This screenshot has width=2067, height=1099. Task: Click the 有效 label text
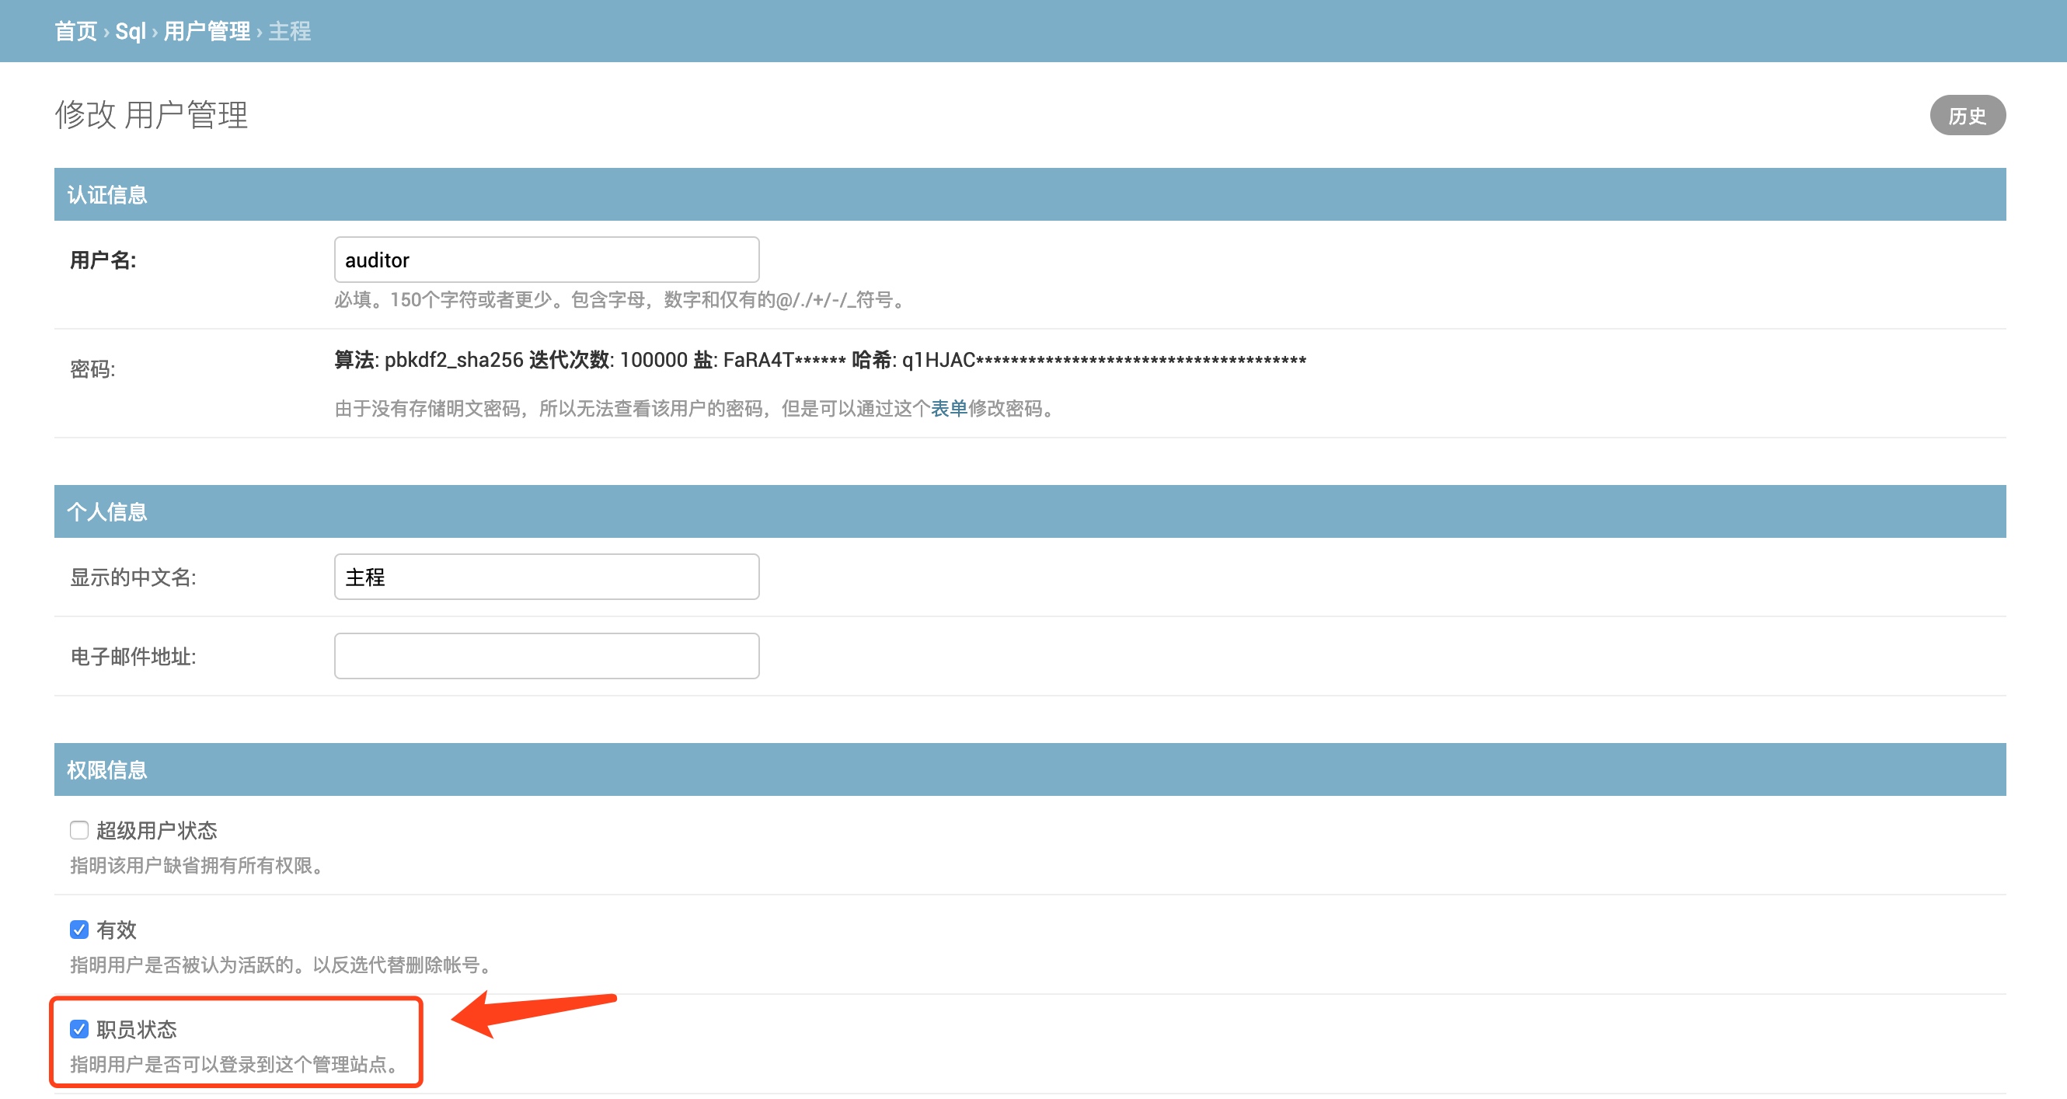[117, 930]
